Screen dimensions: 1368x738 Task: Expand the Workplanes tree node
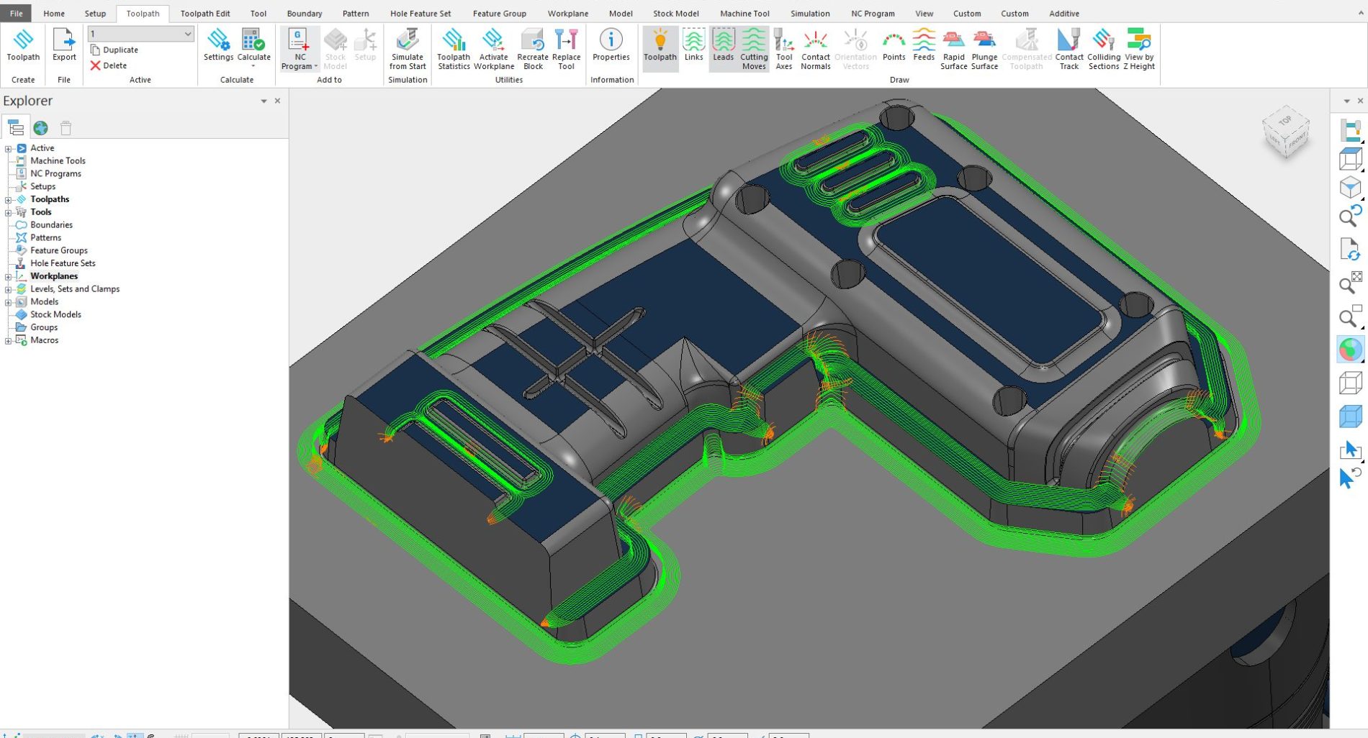(8, 276)
